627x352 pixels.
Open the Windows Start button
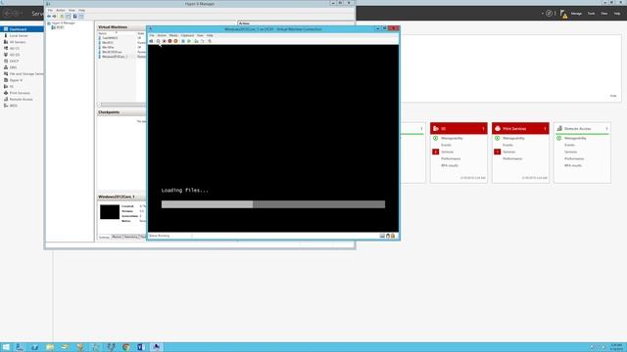click(6, 347)
